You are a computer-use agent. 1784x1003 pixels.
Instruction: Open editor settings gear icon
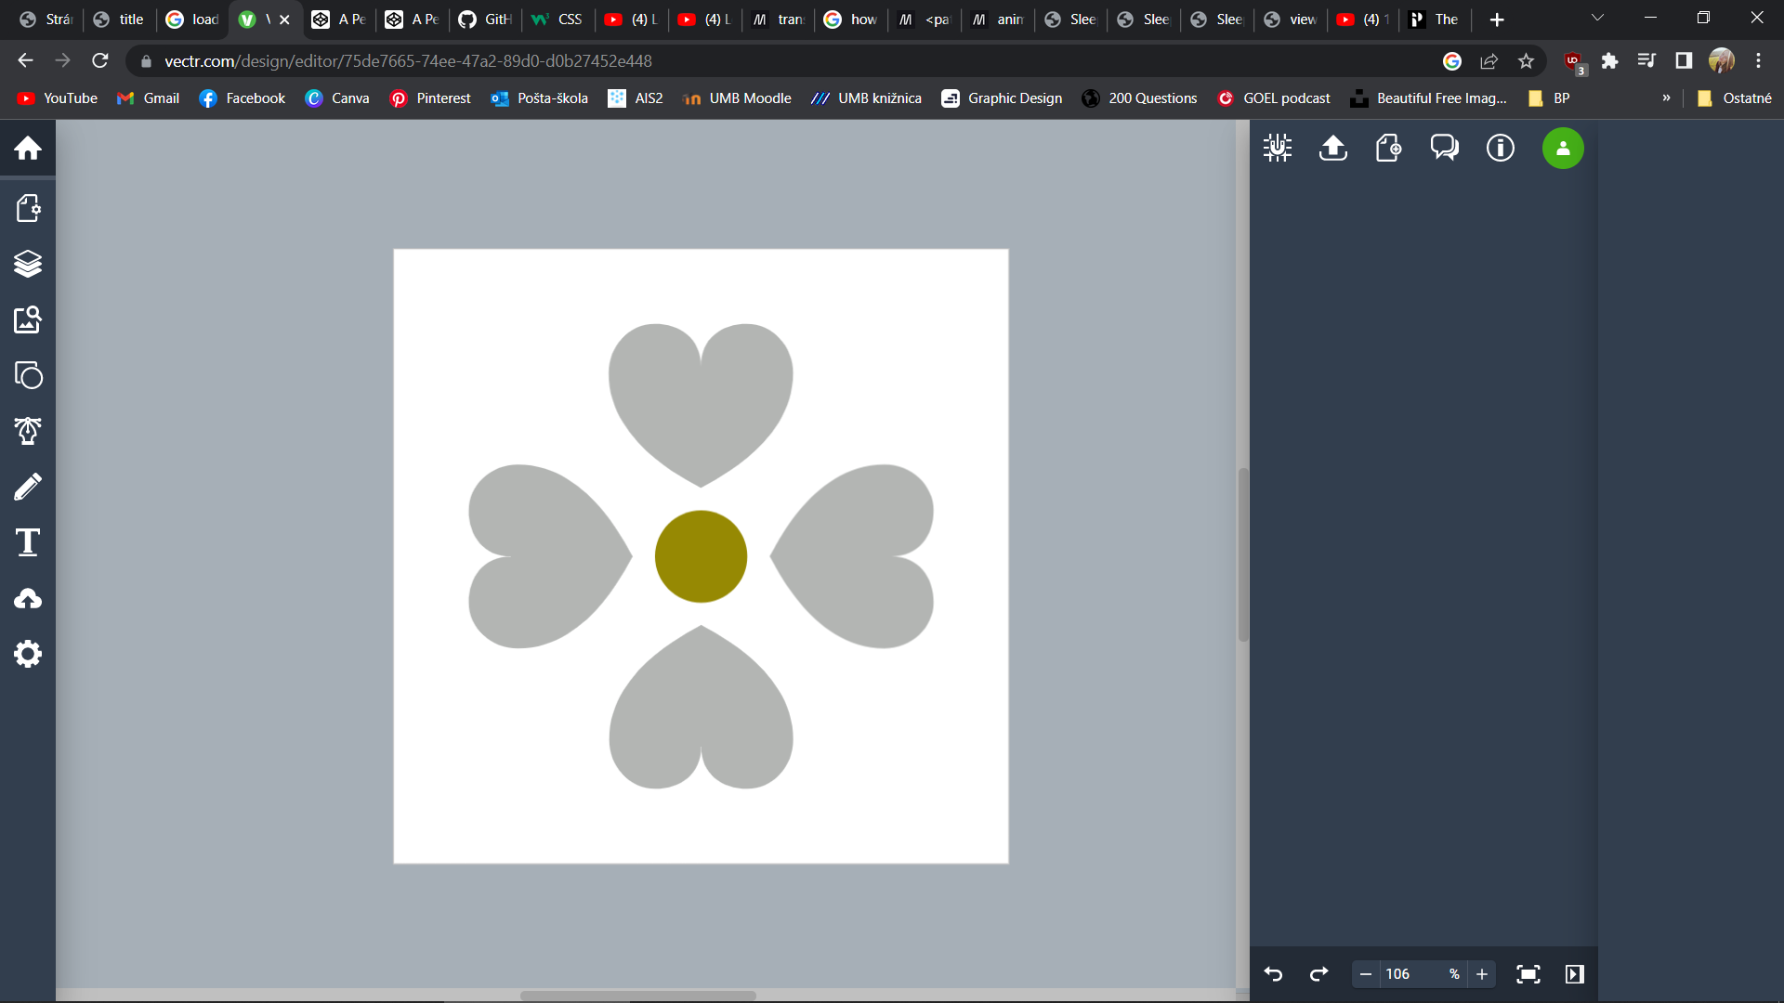pos(28,654)
